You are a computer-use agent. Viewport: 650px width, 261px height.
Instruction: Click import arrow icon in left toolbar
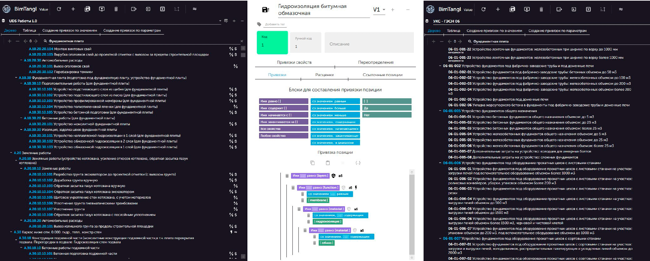click(148, 9)
